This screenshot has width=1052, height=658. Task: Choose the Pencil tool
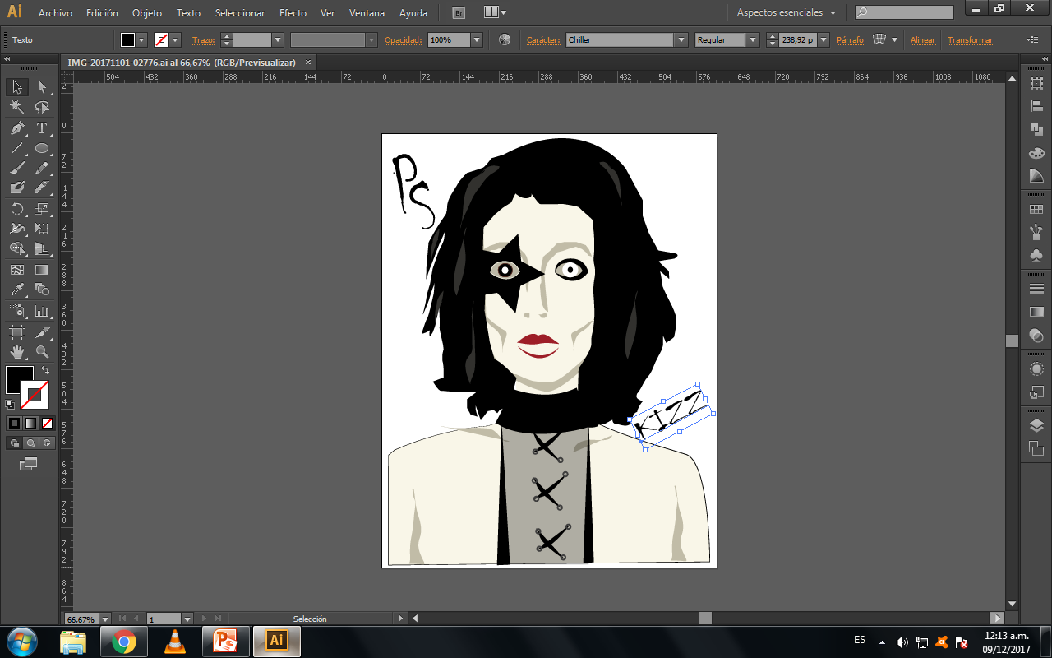pyautogui.click(x=42, y=168)
